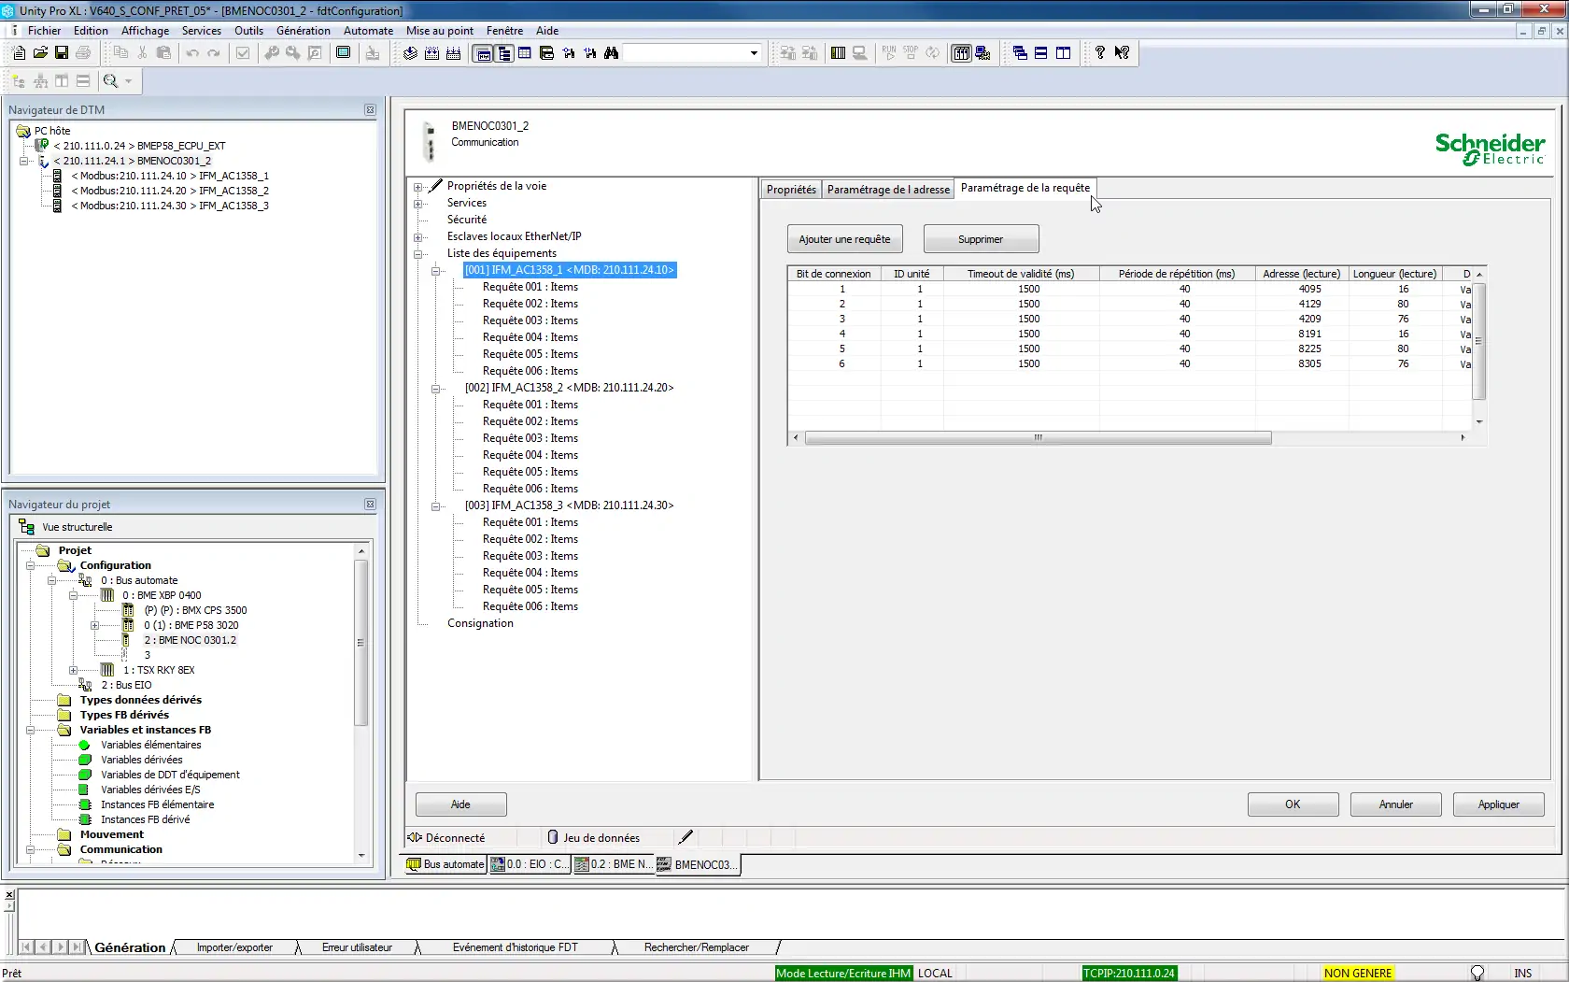Viewport: 1569px width, 982px height.
Task: Click the binoculars search icon
Action: pos(612,53)
